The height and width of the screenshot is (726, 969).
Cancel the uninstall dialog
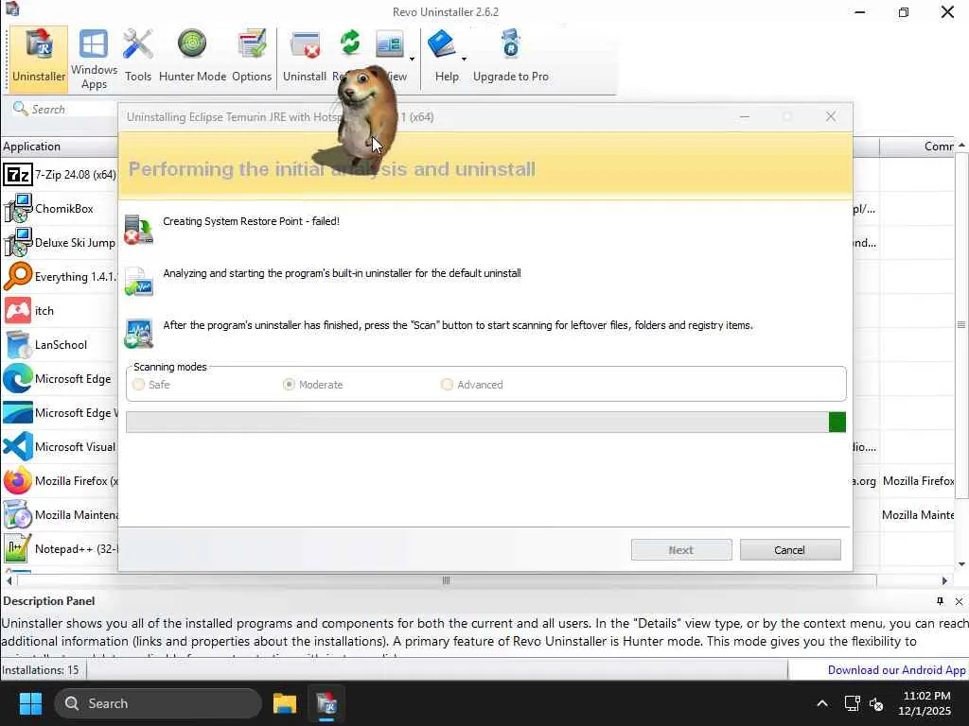(790, 550)
